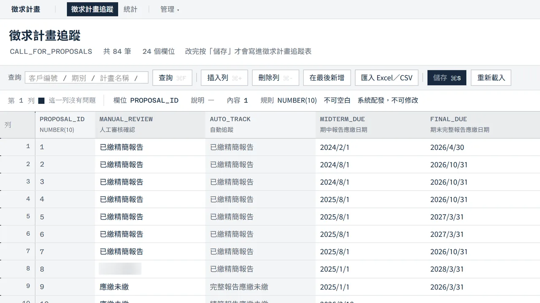Image resolution: width=540 pixels, height=303 pixels.
Task: Click MIDTERM_DUE 2025/1/1 in row 8
Action: pyautogui.click(x=371, y=268)
